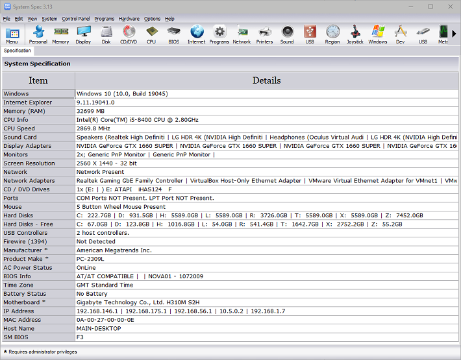Click the Windows flag icon
Viewport: 461px width, 360px height.
[x=378, y=34]
